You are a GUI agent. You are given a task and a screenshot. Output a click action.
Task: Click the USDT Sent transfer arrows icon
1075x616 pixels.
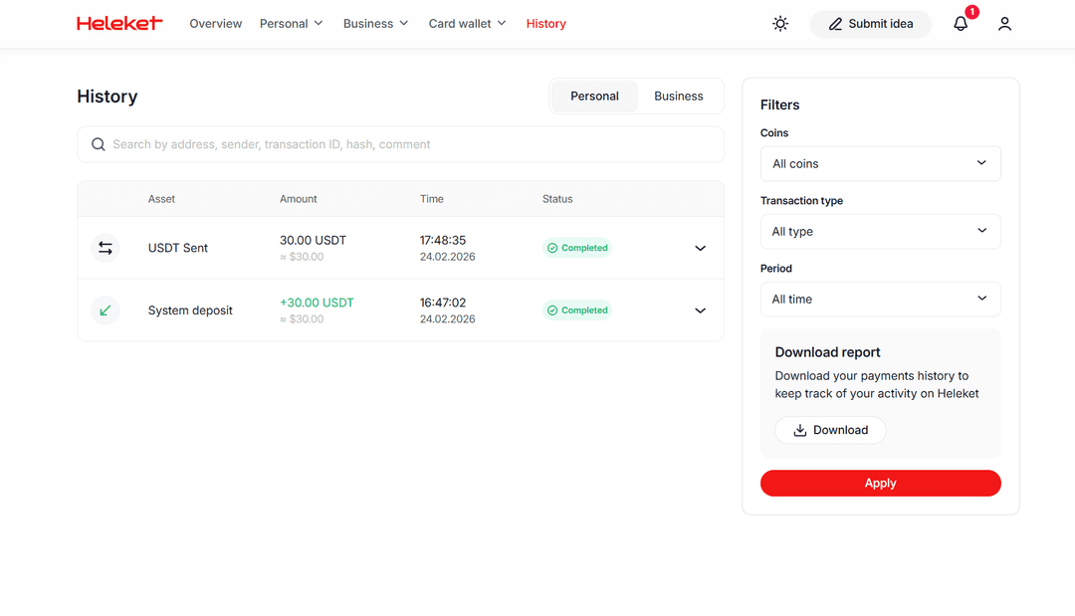106,248
